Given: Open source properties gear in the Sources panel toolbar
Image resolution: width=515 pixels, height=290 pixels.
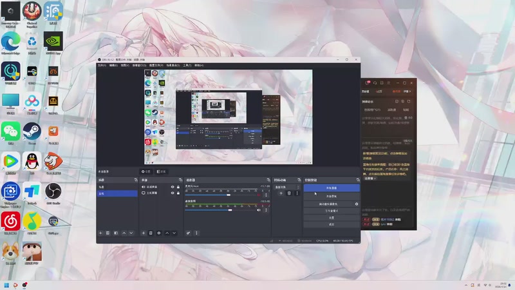Looking at the screenshot, I should pyautogui.click(x=159, y=233).
